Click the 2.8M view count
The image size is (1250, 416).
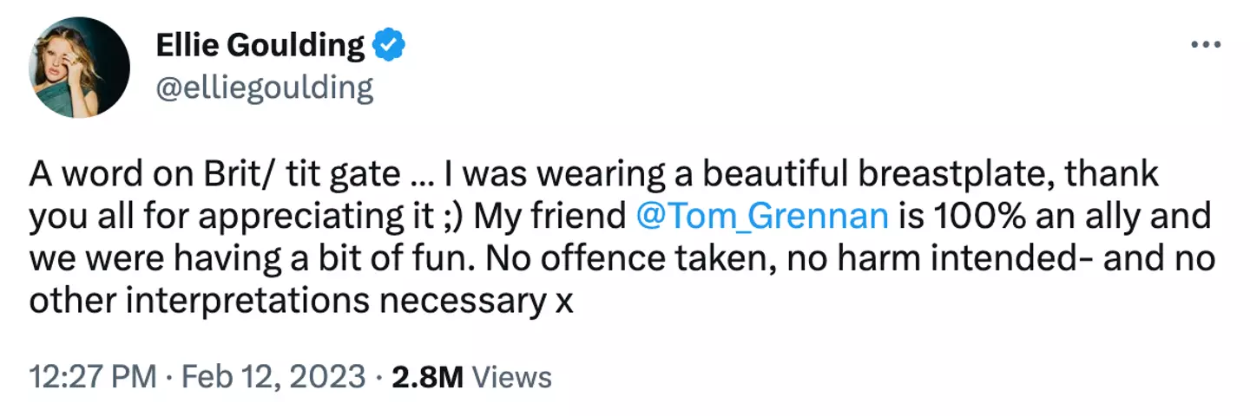pos(429,377)
